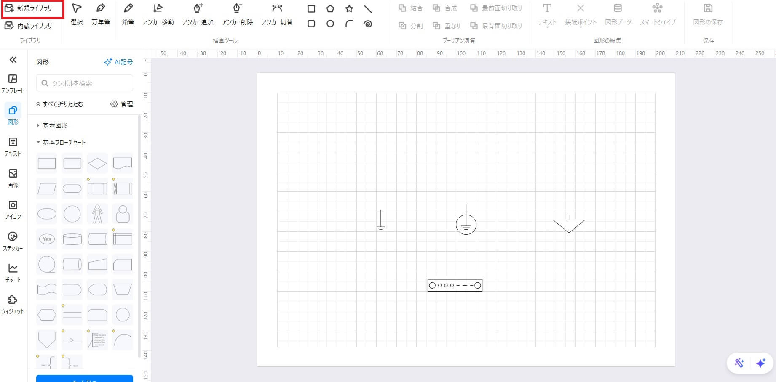This screenshot has width=776, height=382.
Task: Select the 鉛筆 pencil tool
Action: 128,14
